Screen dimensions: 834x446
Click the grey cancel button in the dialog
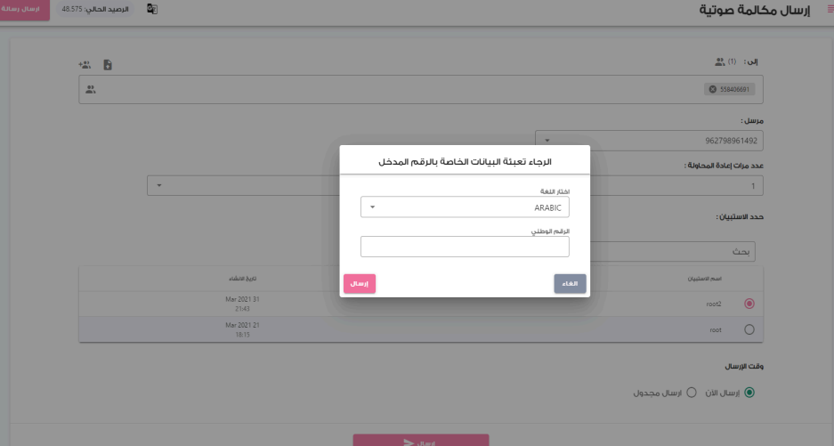(x=570, y=283)
